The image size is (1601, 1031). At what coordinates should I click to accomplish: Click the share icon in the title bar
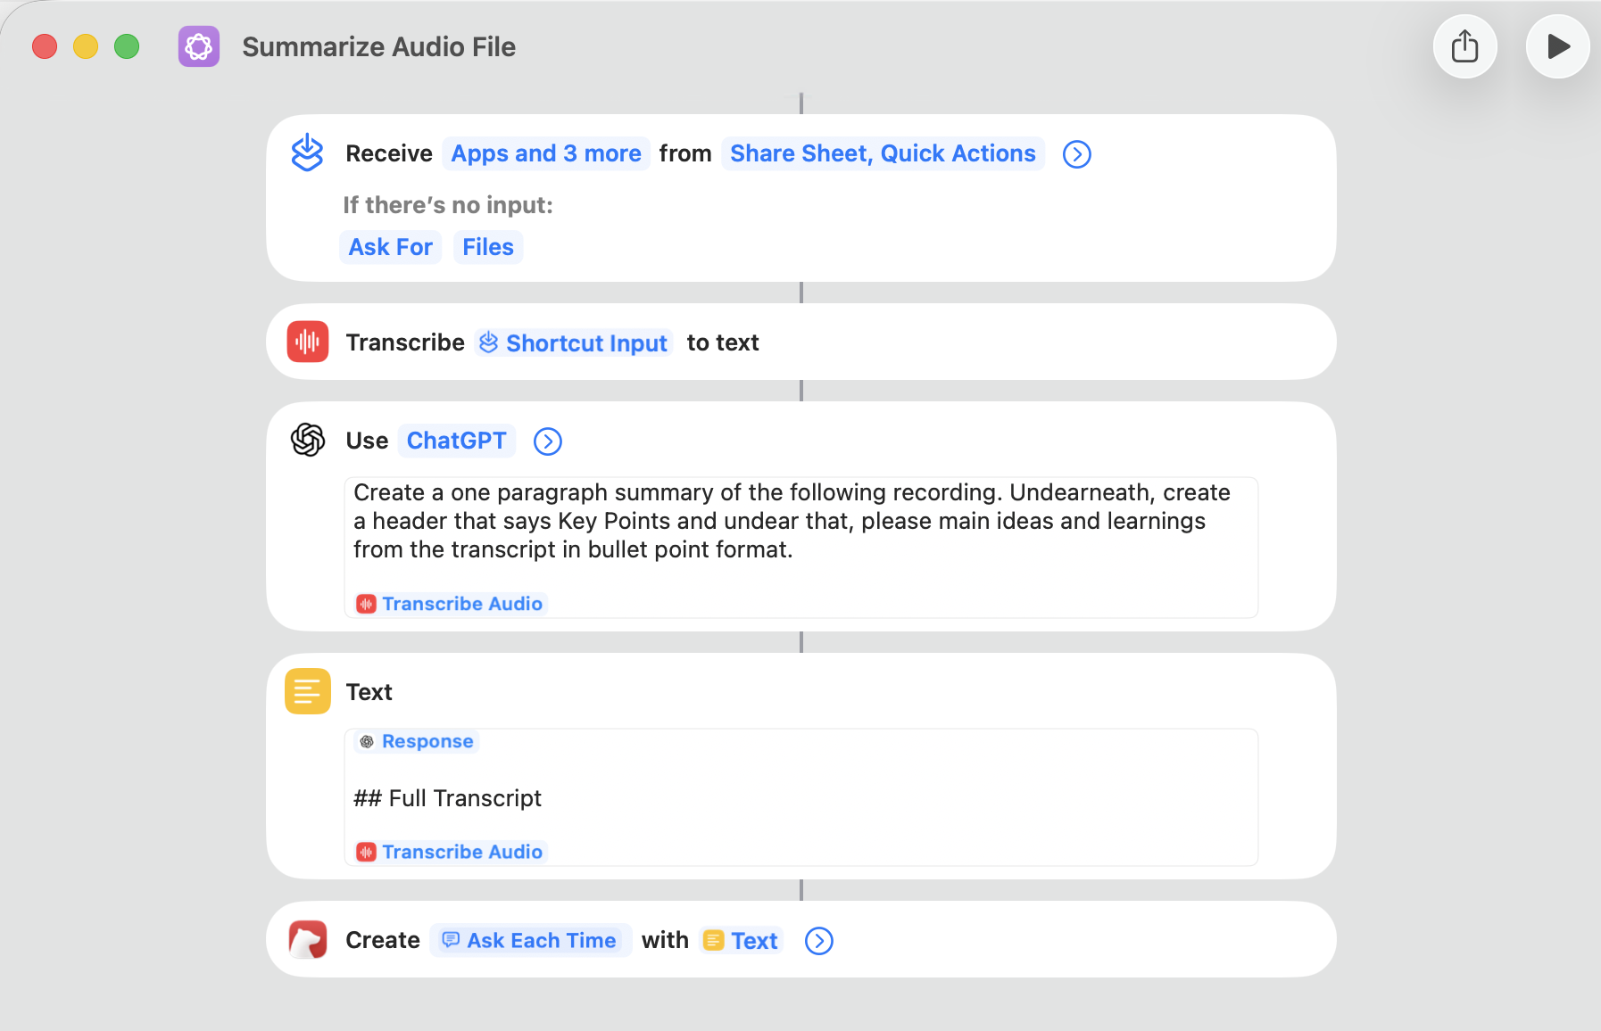pos(1464,46)
